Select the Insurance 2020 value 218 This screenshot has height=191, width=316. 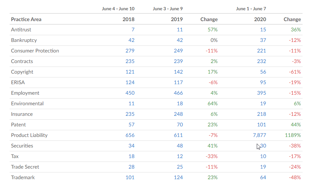[261, 114]
